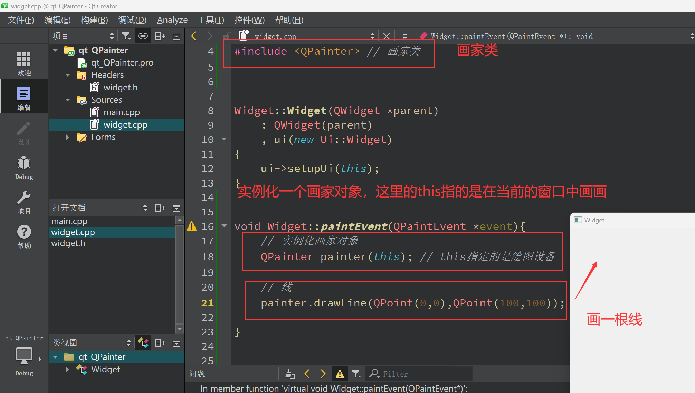Collapse the qt_QPainter project node
Image resolution: width=695 pixels, height=393 pixels.
click(56, 50)
